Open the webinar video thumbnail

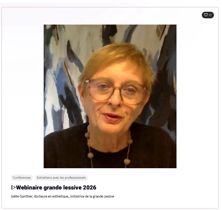[110, 96]
